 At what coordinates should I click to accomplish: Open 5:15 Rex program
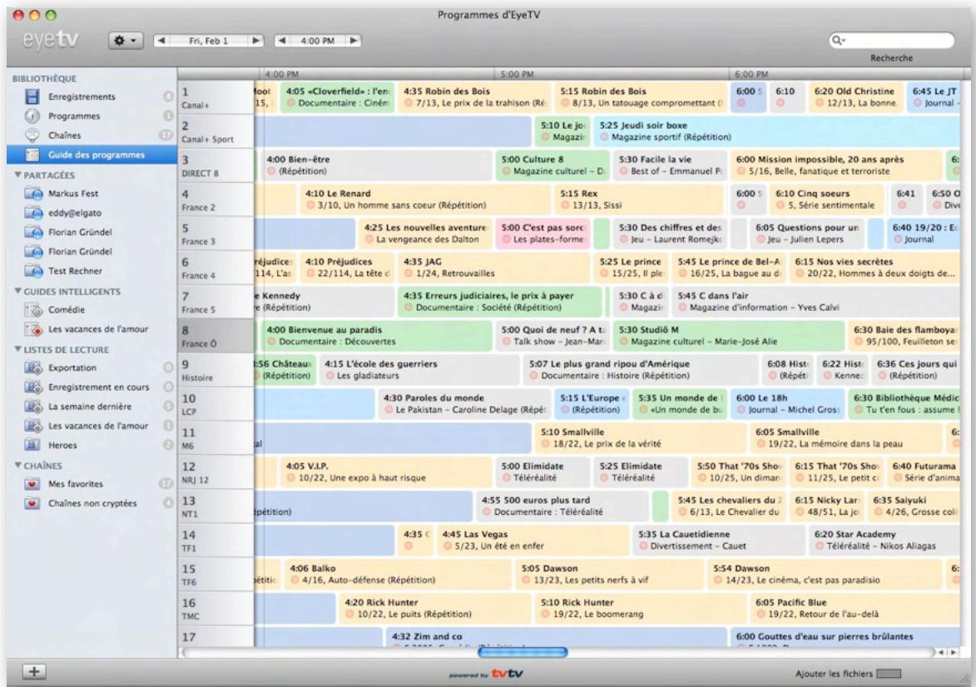coord(639,199)
